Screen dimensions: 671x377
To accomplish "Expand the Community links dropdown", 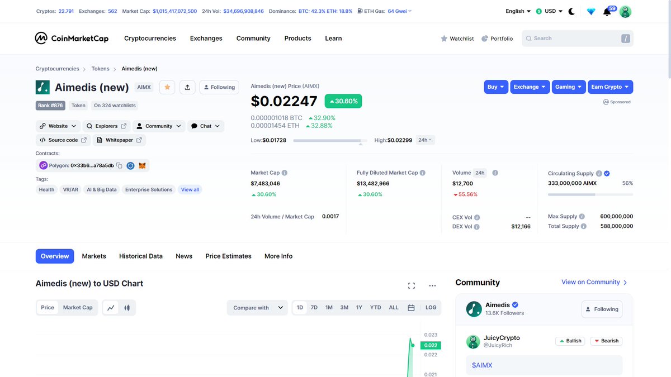I will point(159,126).
